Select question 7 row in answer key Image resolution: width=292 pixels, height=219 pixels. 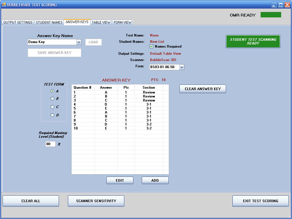tap(120, 116)
